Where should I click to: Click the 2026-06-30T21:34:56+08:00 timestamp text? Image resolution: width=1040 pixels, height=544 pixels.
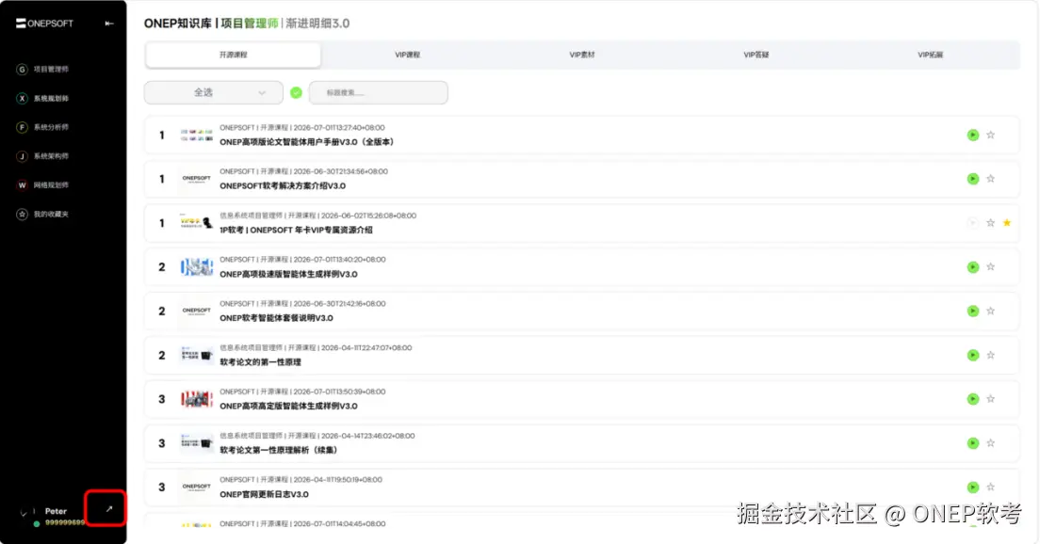[341, 171]
